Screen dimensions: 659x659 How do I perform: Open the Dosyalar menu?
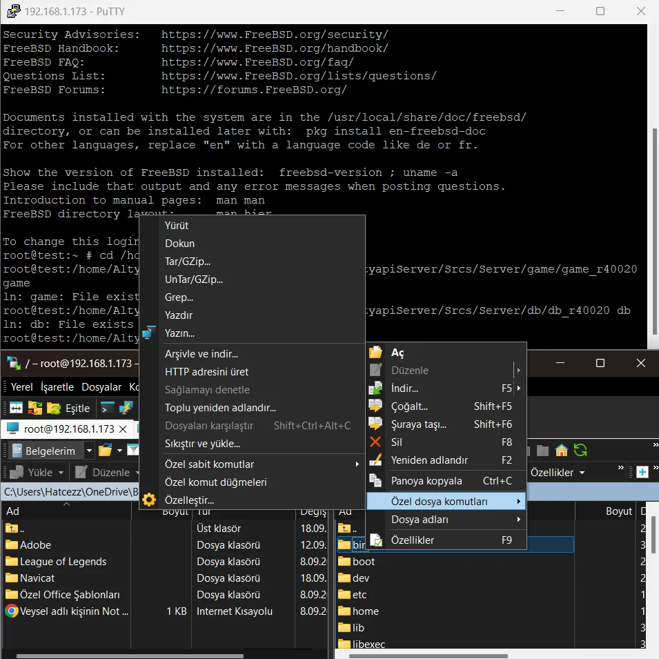pos(101,386)
